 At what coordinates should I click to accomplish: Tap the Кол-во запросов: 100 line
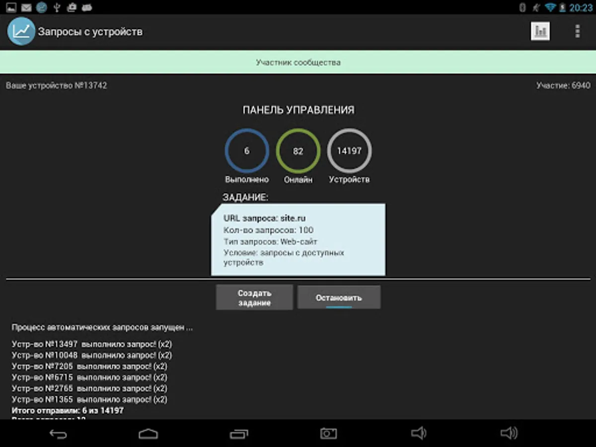268,230
